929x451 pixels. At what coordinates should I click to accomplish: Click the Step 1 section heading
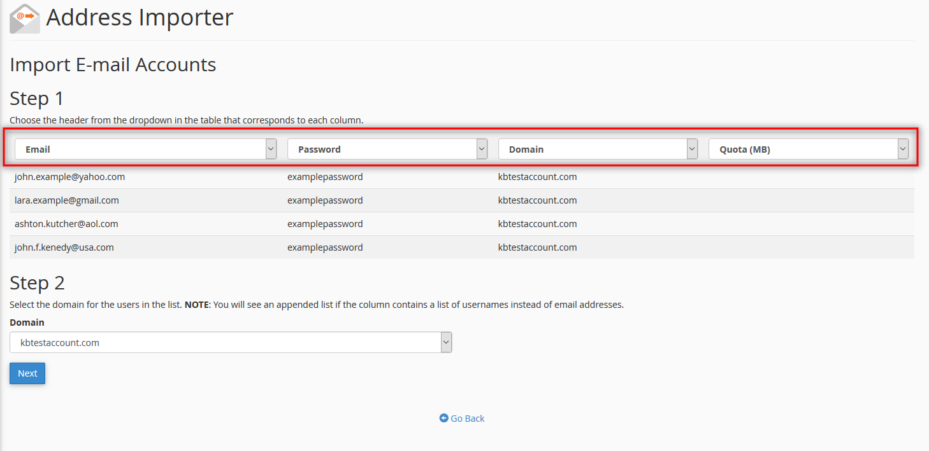coord(36,99)
